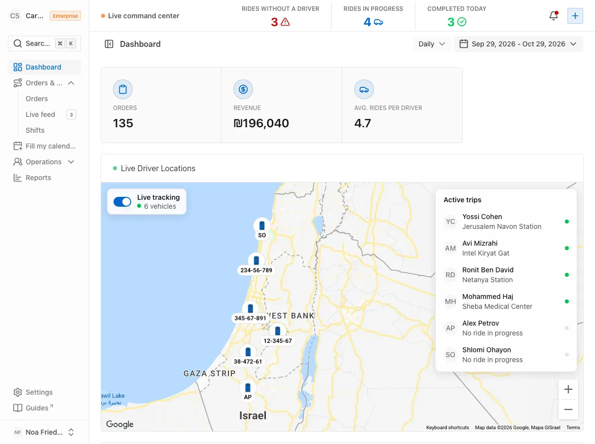Zoom out on the map
This screenshot has height=444, width=595.
568,409
